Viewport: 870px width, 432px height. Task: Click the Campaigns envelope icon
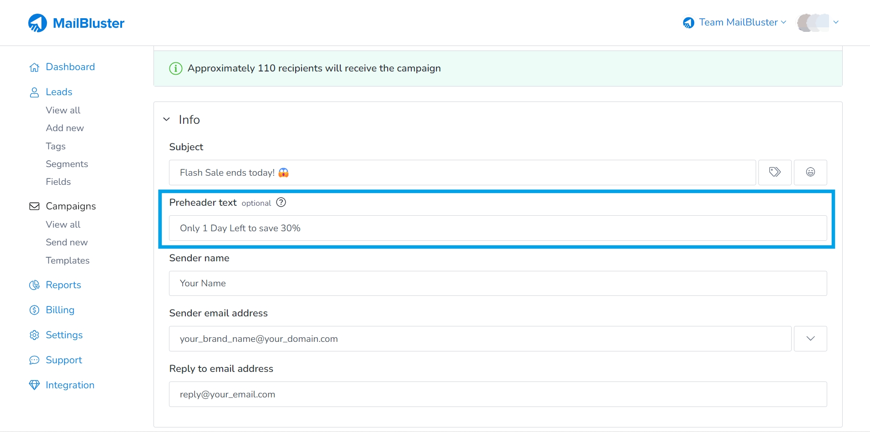(35, 206)
